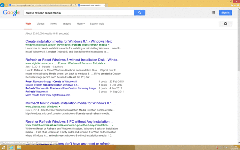Click the vertical scrollbar thumb
The height and width of the screenshot is (150, 240).
tap(239, 41)
